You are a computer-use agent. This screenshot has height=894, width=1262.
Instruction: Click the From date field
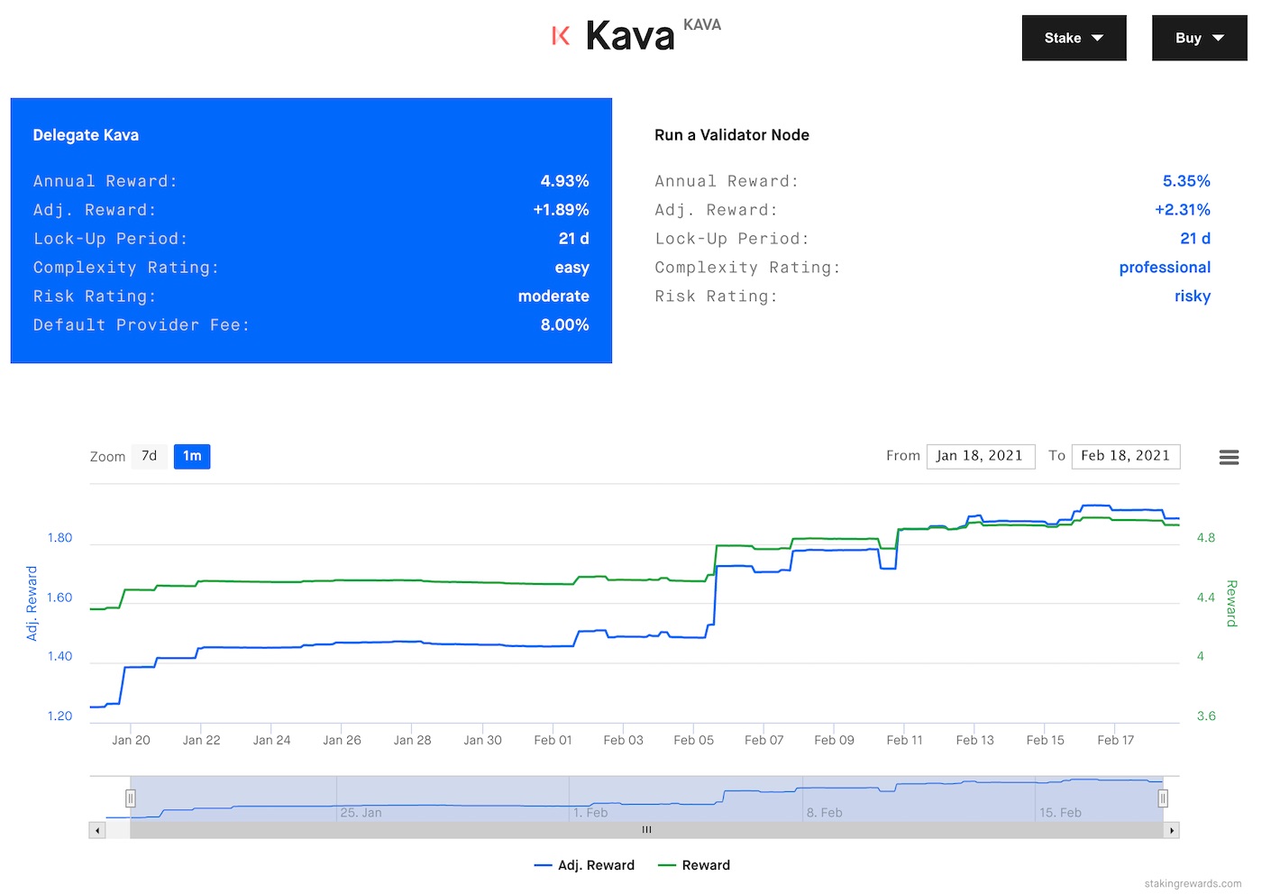point(980,456)
